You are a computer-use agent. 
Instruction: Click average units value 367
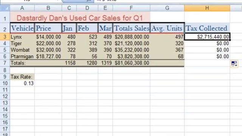tap(167, 50)
